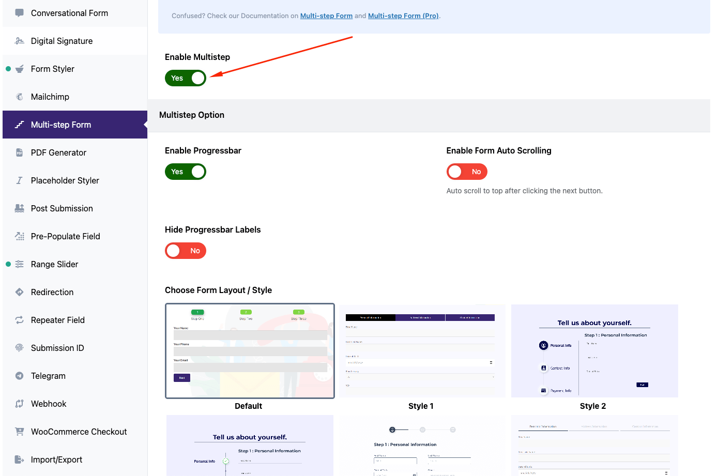Disable the Enable Multistep toggle
Screen dimensions: 718x476
185,78
